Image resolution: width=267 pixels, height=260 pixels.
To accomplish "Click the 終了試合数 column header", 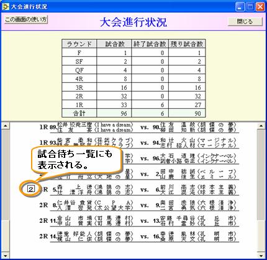I will click(150, 44).
